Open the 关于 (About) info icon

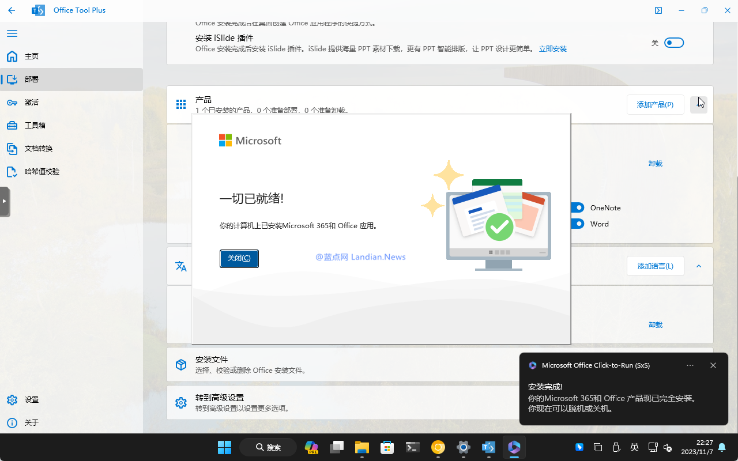(x=12, y=423)
